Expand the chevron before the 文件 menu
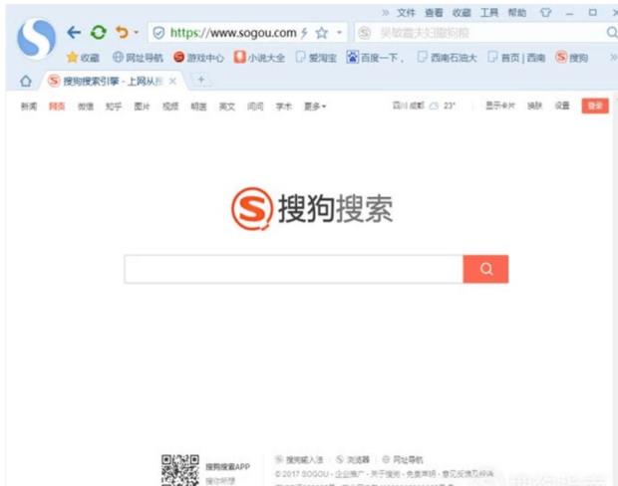Image resolution: width=618 pixels, height=486 pixels. point(385,13)
